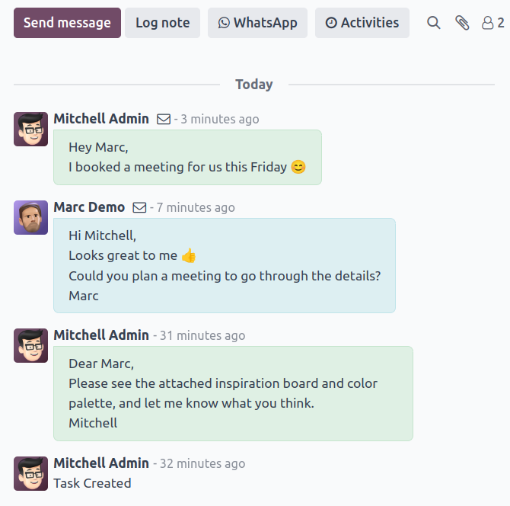Click the Mitchell Admin name at 3 minutes ago
510x506 pixels.
click(101, 119)
